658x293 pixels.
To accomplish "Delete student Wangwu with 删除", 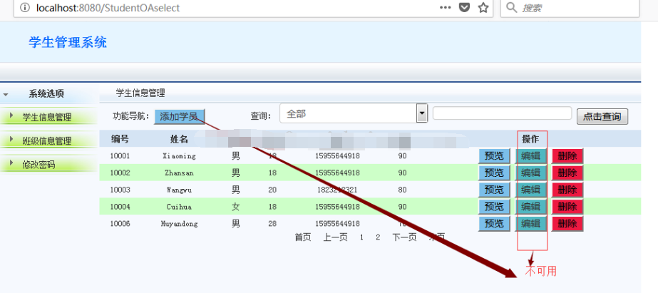I will (x=567, y=190).
